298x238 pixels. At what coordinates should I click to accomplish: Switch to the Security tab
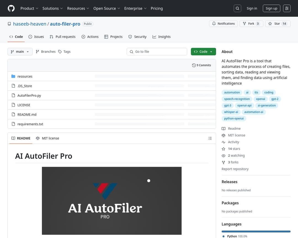click(x=137, y=37)
